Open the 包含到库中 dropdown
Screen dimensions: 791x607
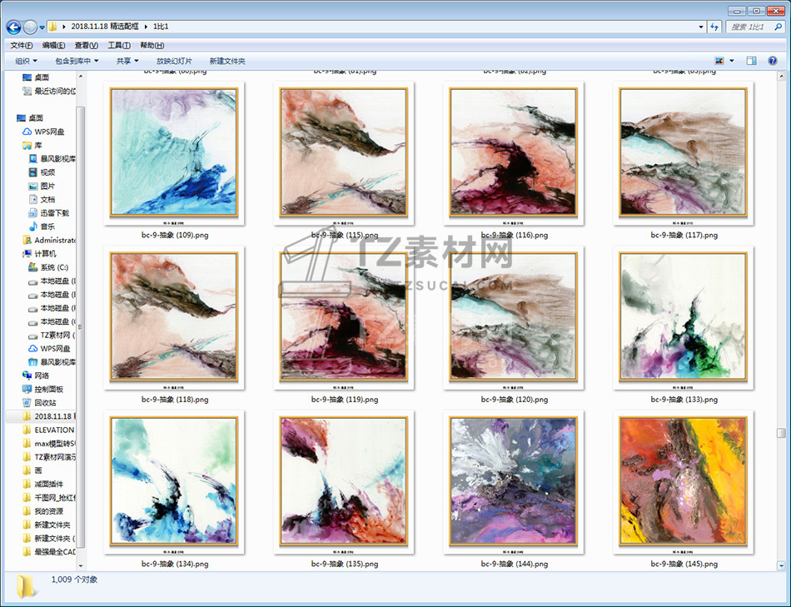coord(77,61)
